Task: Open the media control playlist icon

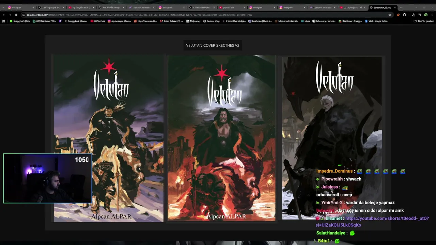Action: [420, 15]
